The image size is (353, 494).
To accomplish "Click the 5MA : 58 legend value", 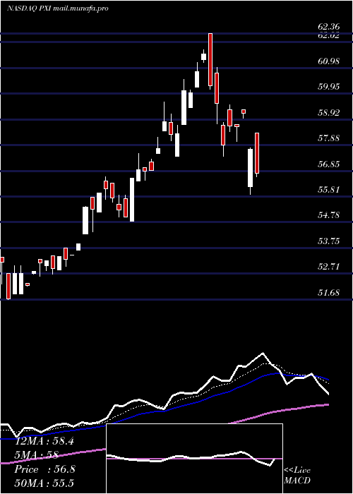I will pyautogui.click(x=37, y=455).
